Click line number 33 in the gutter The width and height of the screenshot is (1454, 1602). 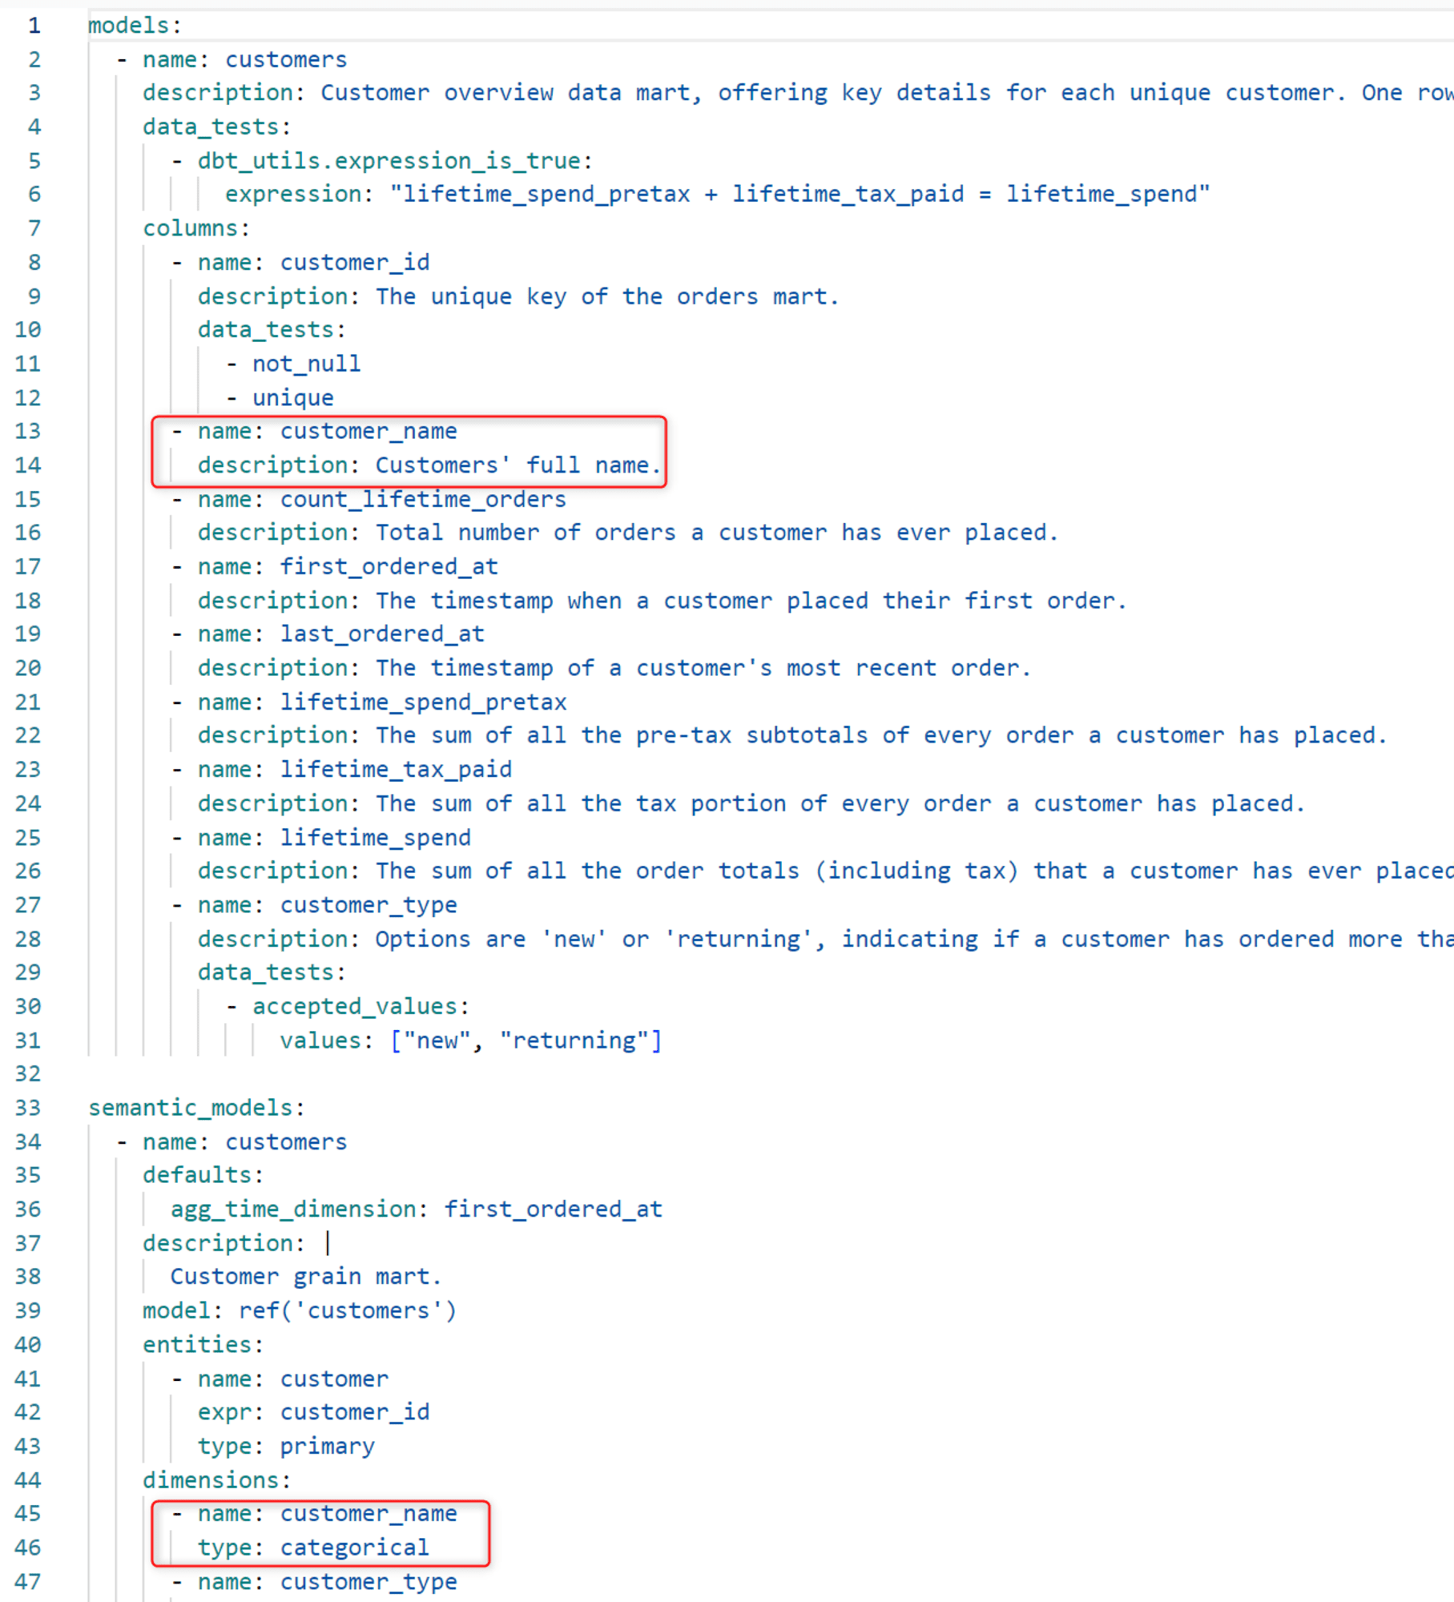pos(27,1108)
